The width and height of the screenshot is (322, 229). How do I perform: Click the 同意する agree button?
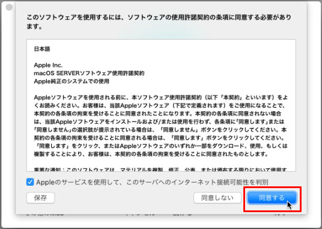(x=272, y=198)
